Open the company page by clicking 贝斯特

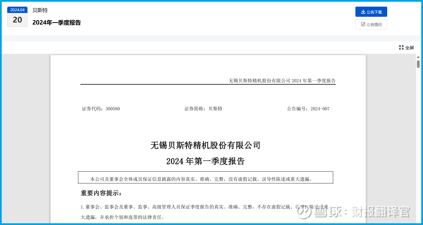click(40, 10)
